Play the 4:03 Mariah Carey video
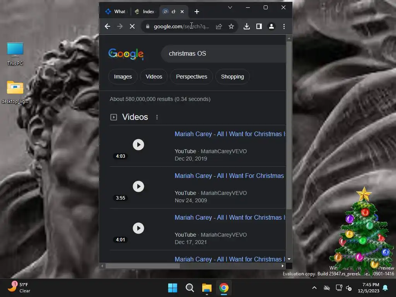This screenshot has width=396, height=297. click(x=138, y=145)
